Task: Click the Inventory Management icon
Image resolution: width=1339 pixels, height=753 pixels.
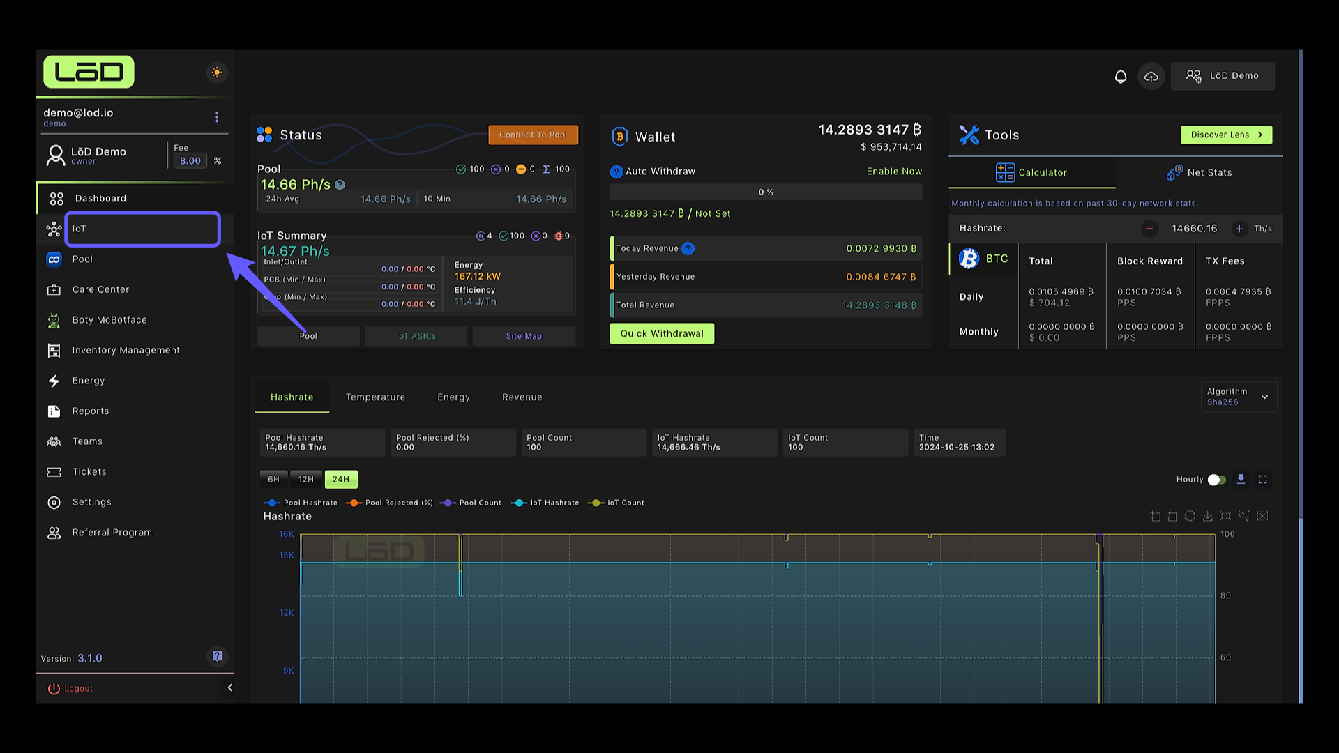Action: click(x=54, y=351)
